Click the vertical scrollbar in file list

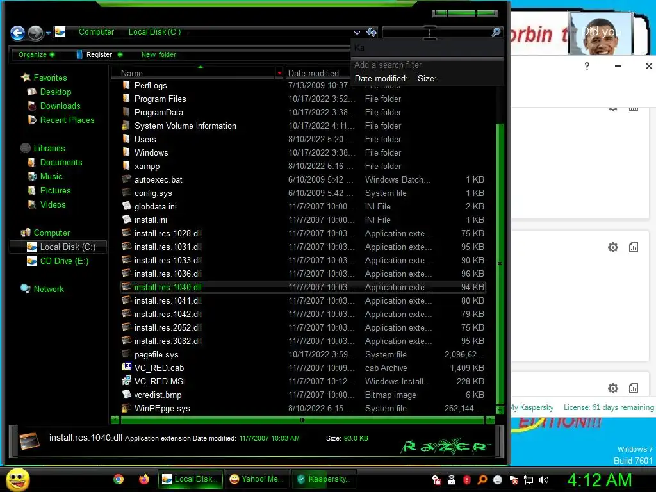pos(500,263)
